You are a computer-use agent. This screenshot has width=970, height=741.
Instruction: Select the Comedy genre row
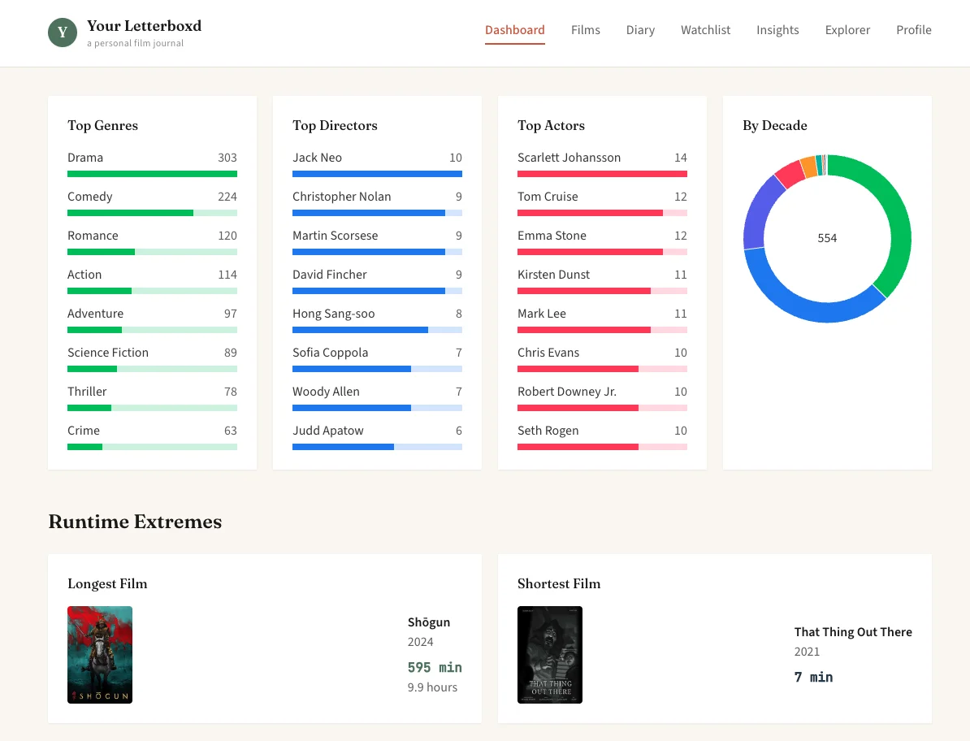point(152,203)
